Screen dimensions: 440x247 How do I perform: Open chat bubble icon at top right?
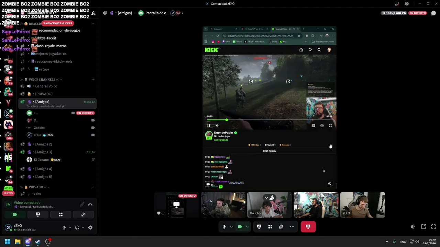tap(433, 13)
